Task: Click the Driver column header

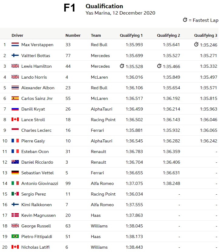Action: tap(17, 36)
